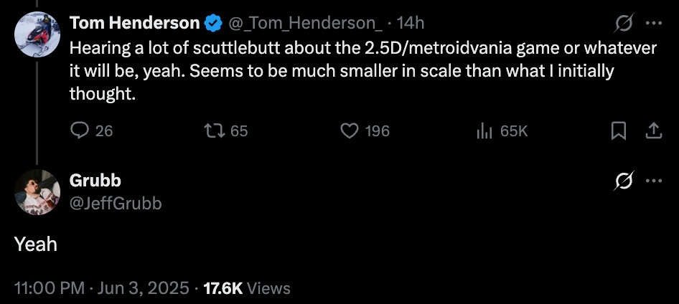Click Grok icon on Tom Henderson's tweet
This screenshot has width=679, height=304.
point(622,23)
